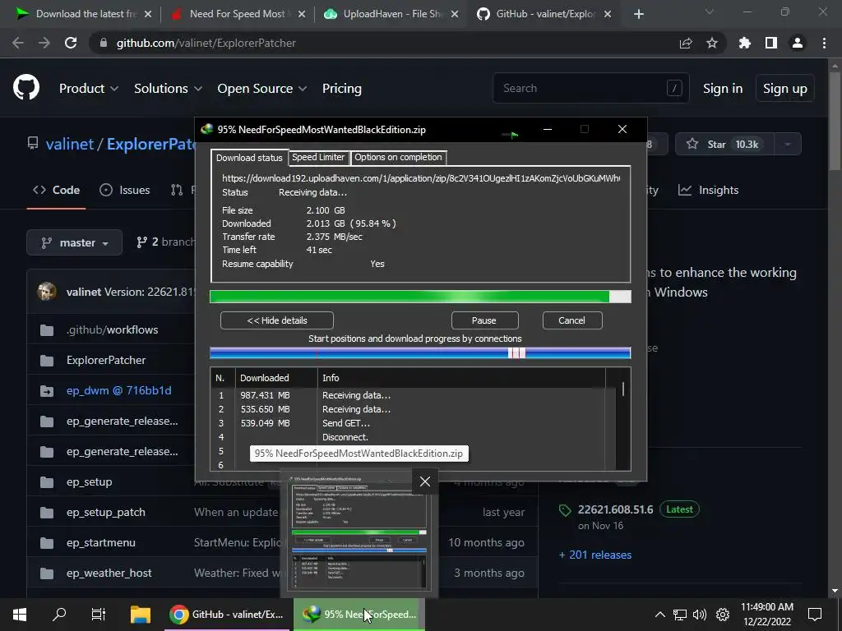Open the .github/workflows folder
The width and height of the screenshot is (842, 631).
click(112, 330)
